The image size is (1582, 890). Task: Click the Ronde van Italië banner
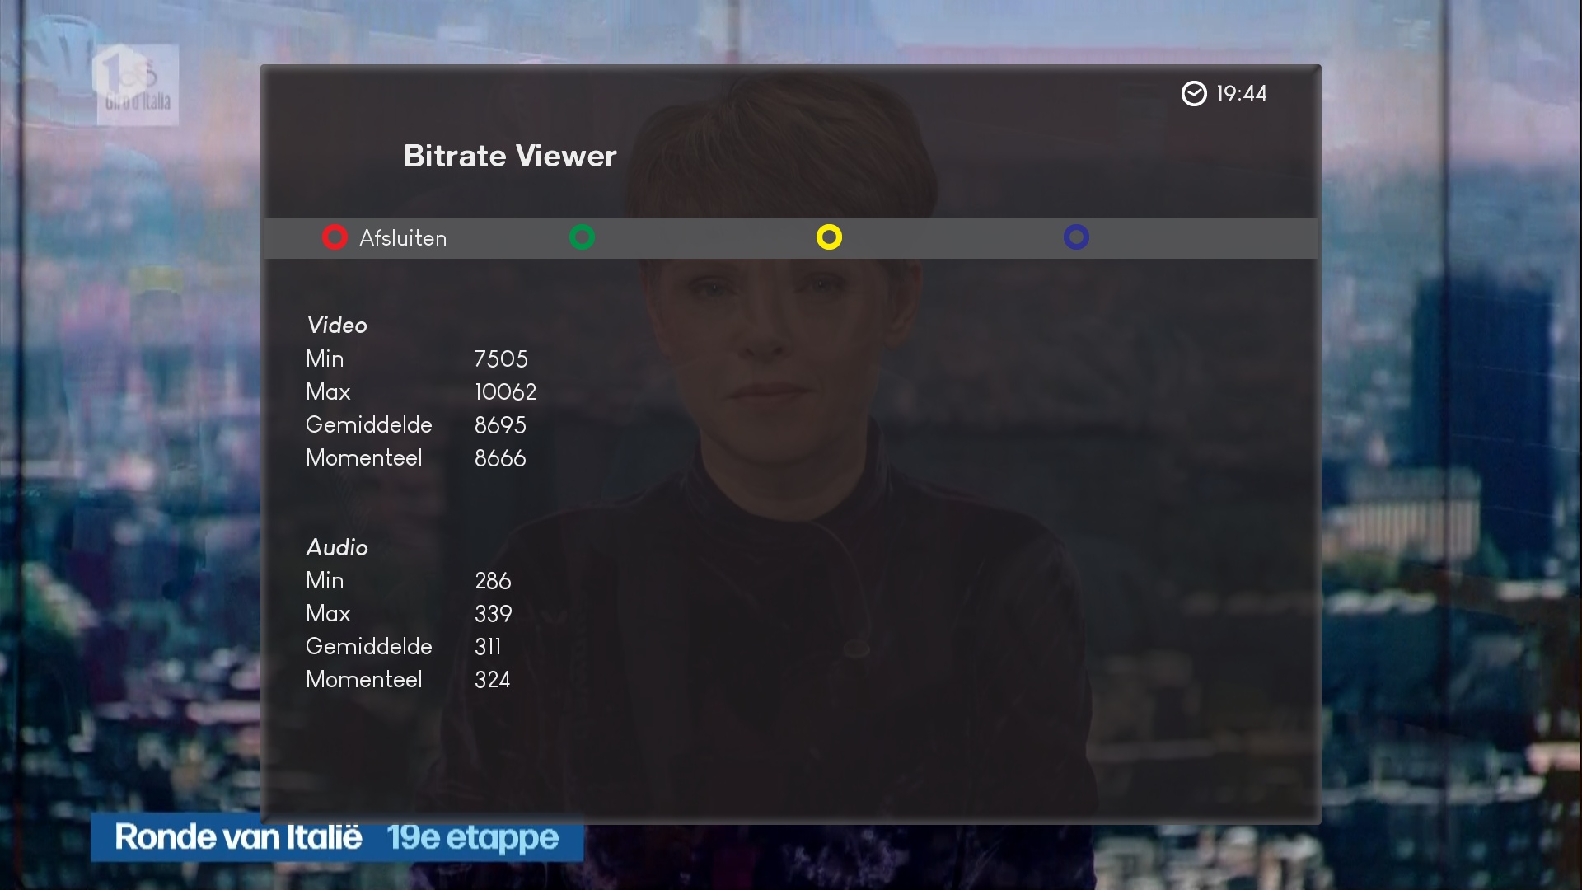click(x=336, y=838)
